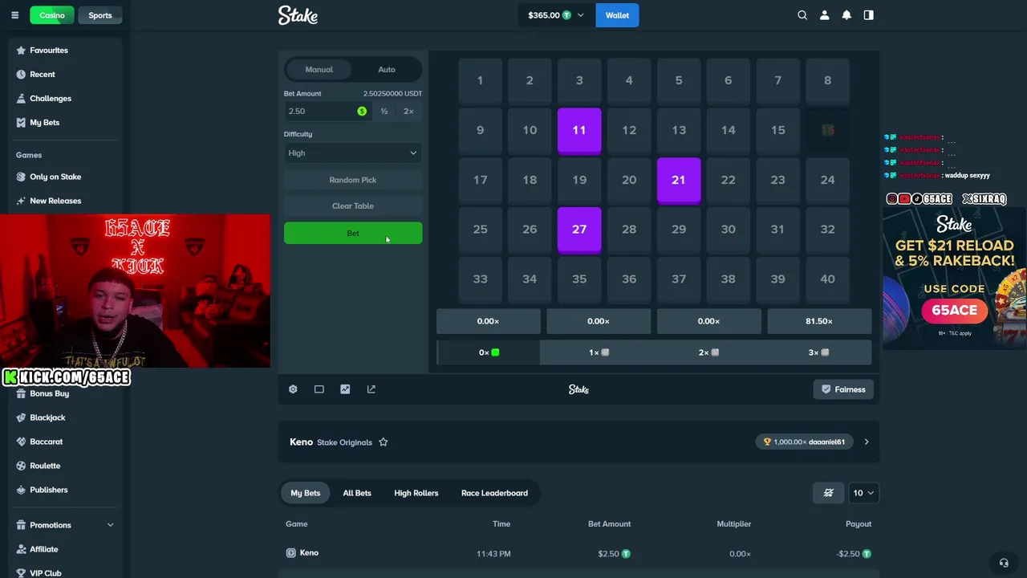Click the 3× hits indicator

coord(818,352)
